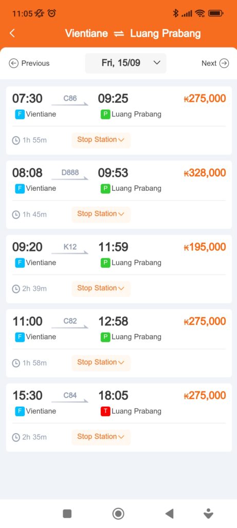Expand Stop Station for train D888

point(101,214)
